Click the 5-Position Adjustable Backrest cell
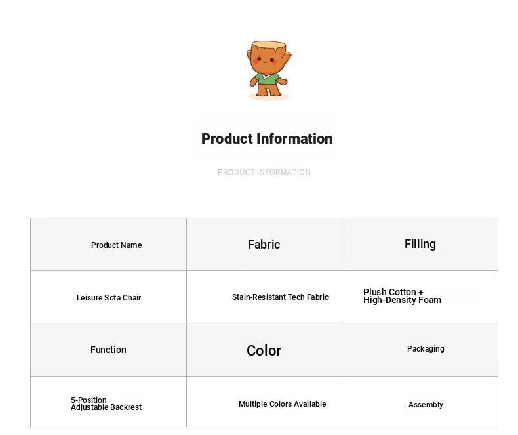 106,404
